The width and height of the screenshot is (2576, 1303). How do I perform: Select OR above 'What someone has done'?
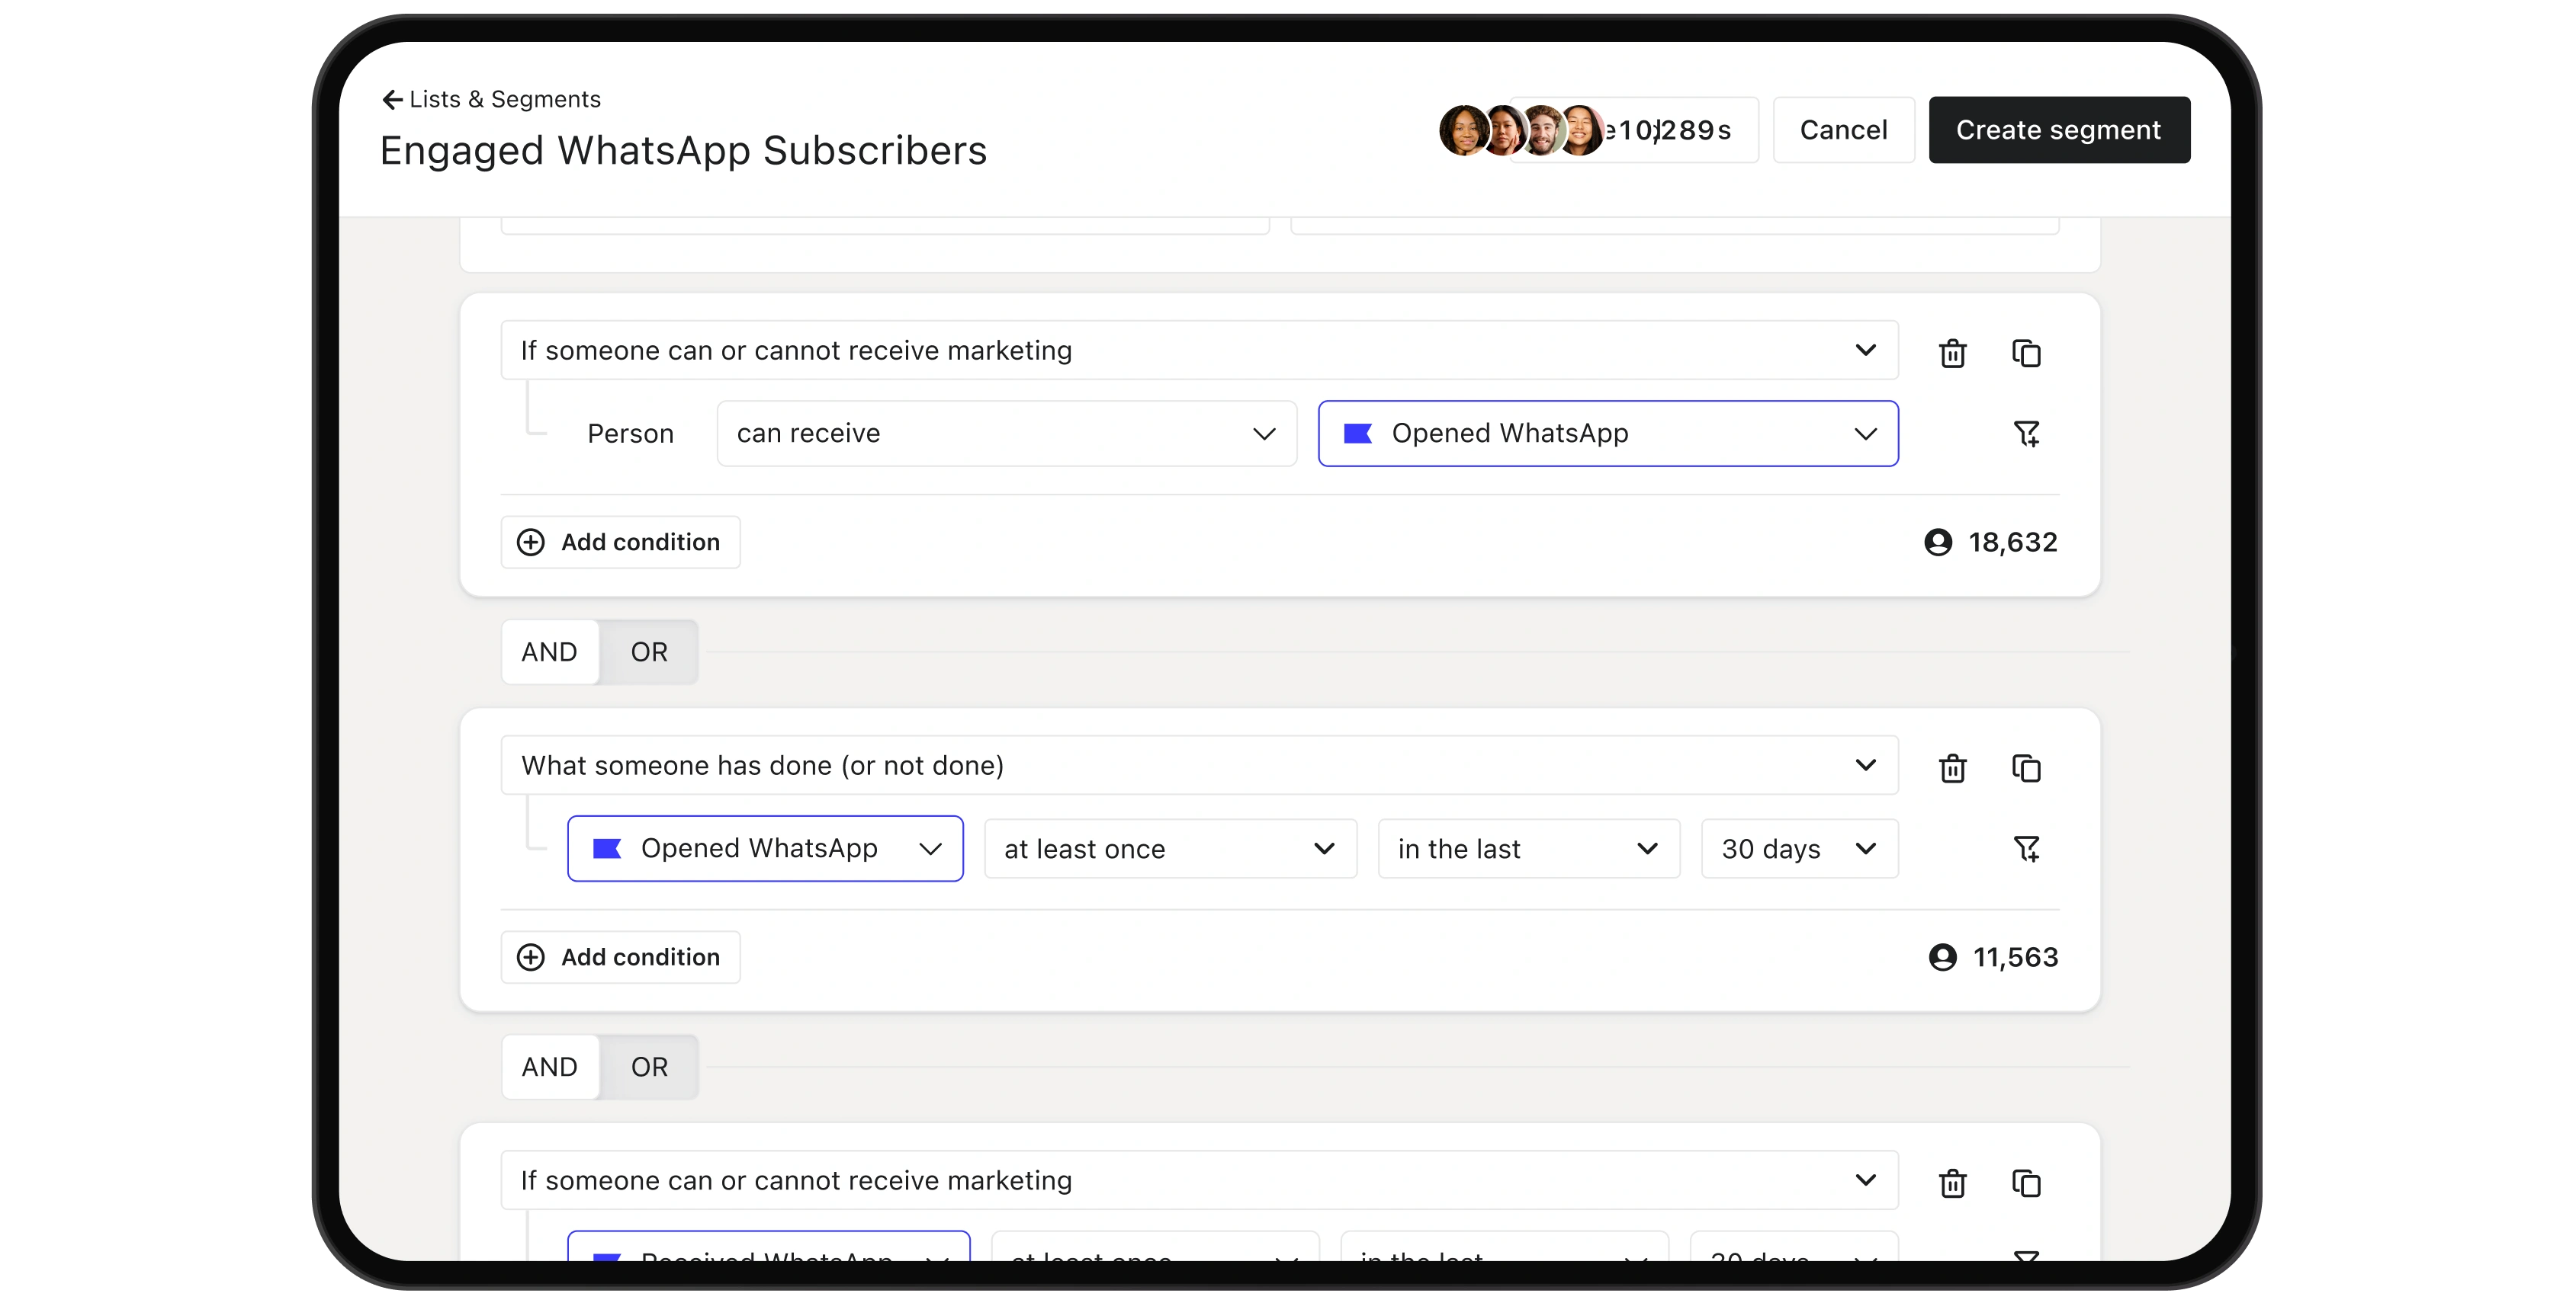649,652
